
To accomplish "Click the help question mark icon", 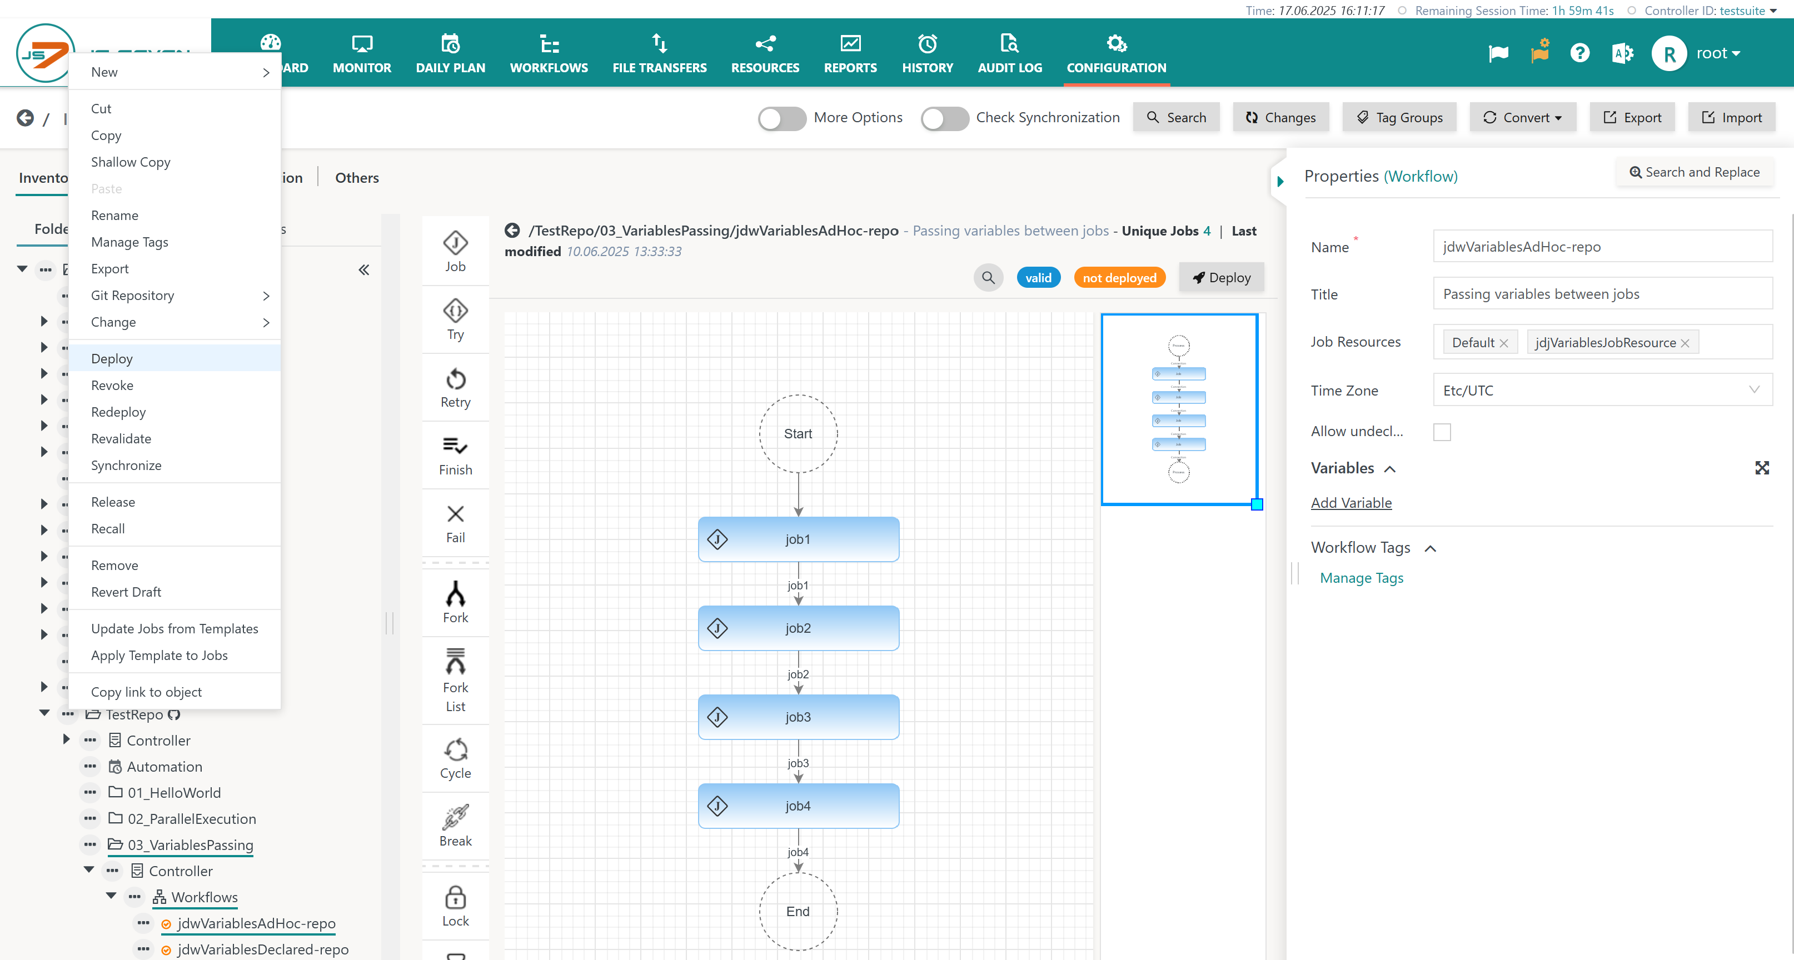I will coord(1579,53).
